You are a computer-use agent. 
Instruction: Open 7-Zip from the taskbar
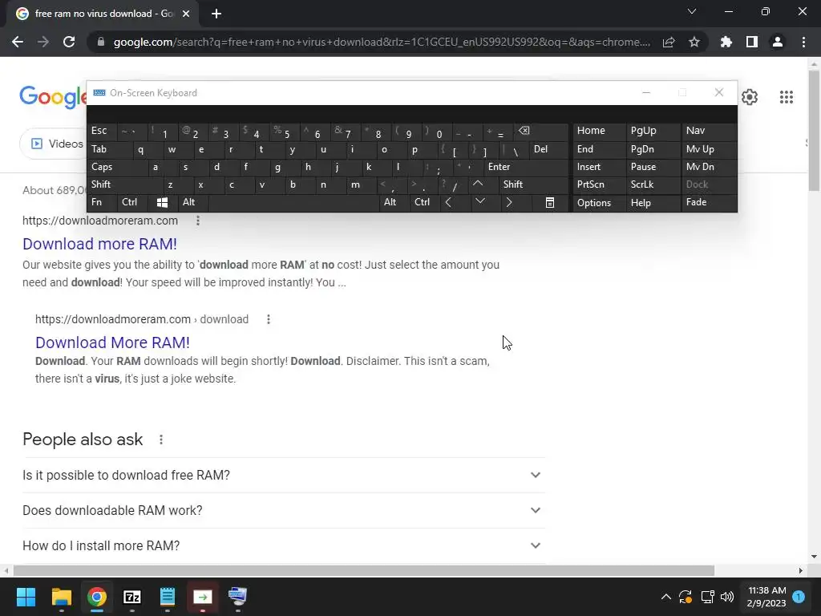(x=132, y=597)
